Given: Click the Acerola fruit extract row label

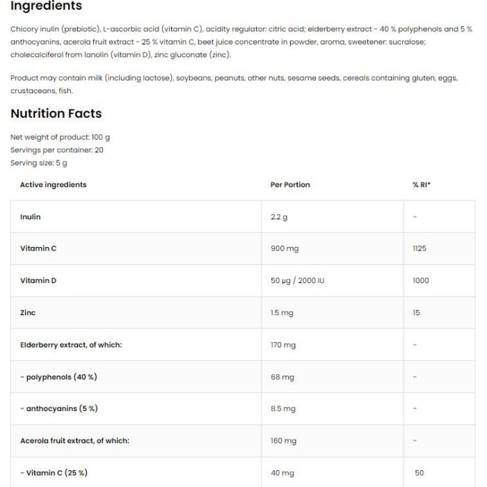Looking at the screenshot, I should pos(75,440).
